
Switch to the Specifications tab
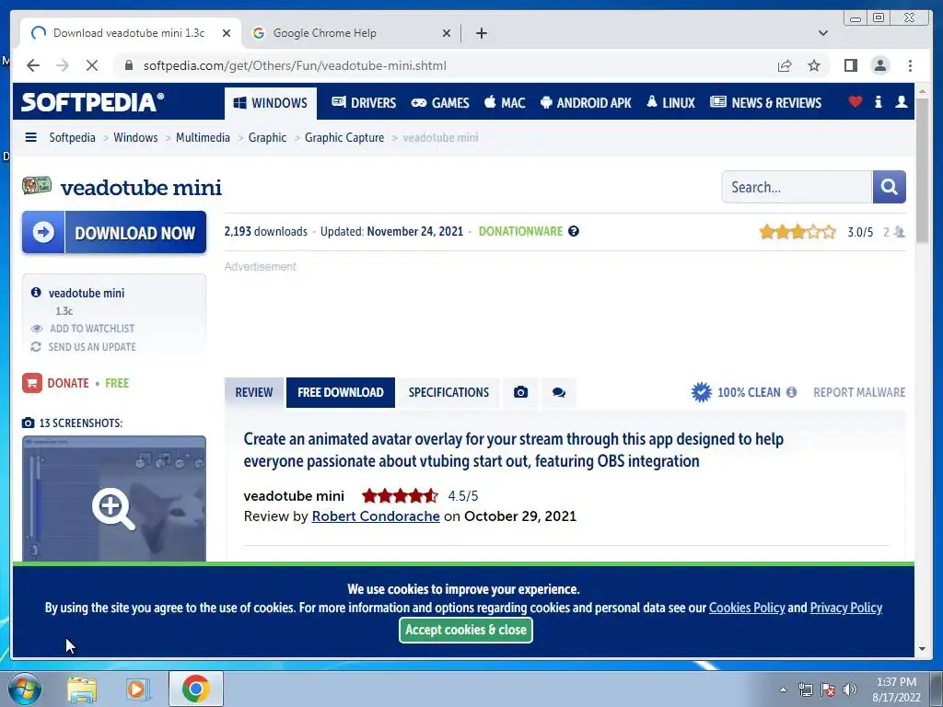(448, 392)
